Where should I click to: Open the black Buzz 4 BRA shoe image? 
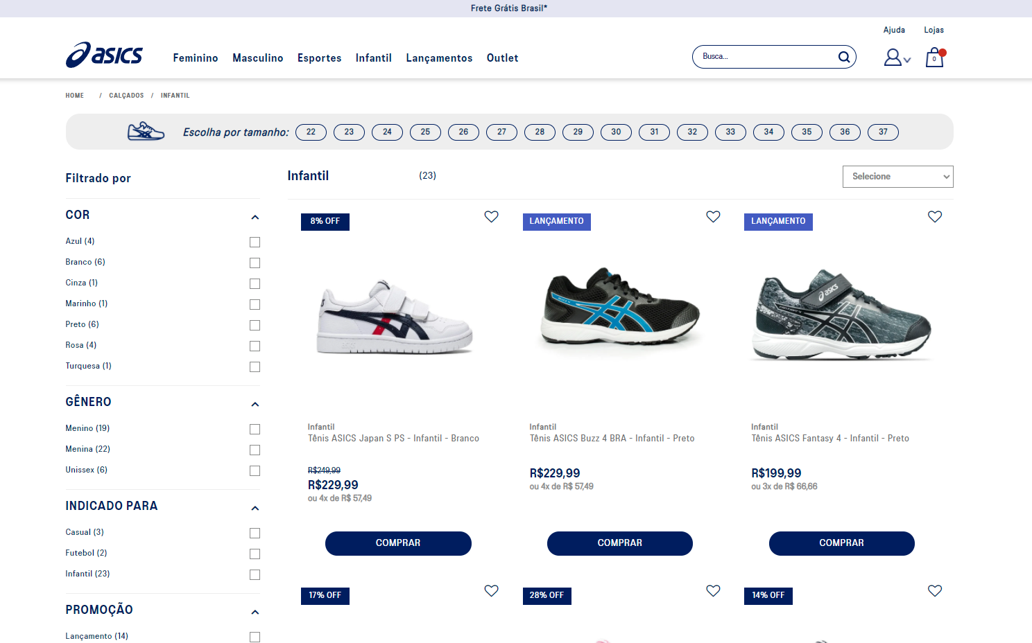coord(621,306)
